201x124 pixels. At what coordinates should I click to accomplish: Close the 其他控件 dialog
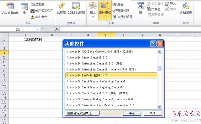(x=160, y=44)
